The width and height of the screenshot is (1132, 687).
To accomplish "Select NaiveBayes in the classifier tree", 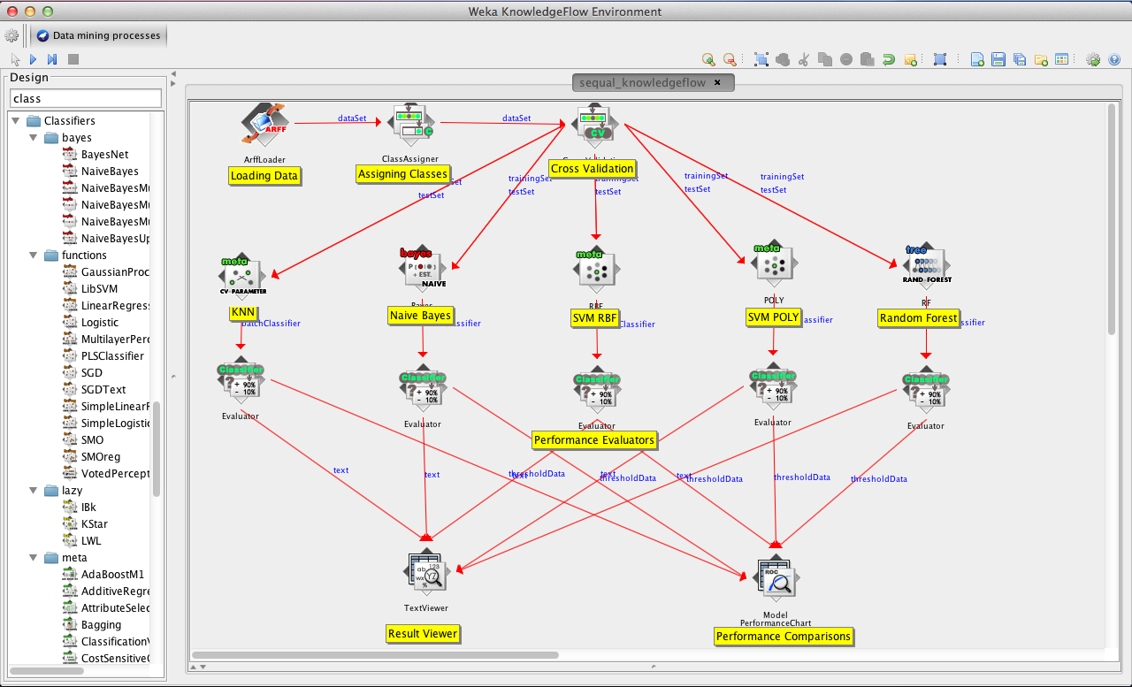I will 110,172.
